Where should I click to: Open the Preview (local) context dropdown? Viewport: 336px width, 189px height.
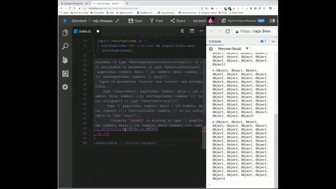point(233,49)
